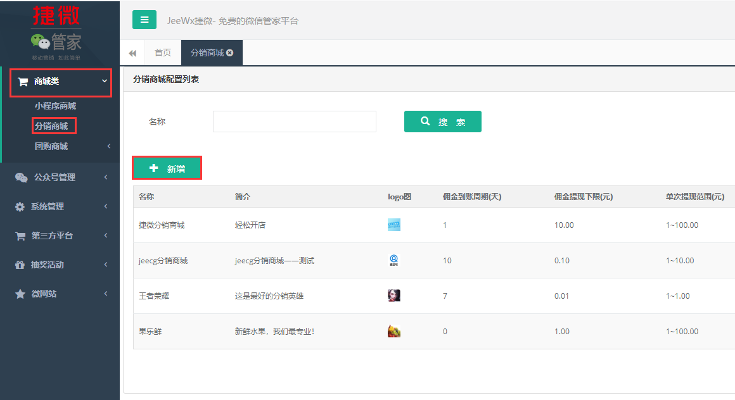Click the 1~10.00 withdrawal range value
The height and width of the screenshot is (400, 735).
point(680,261)
